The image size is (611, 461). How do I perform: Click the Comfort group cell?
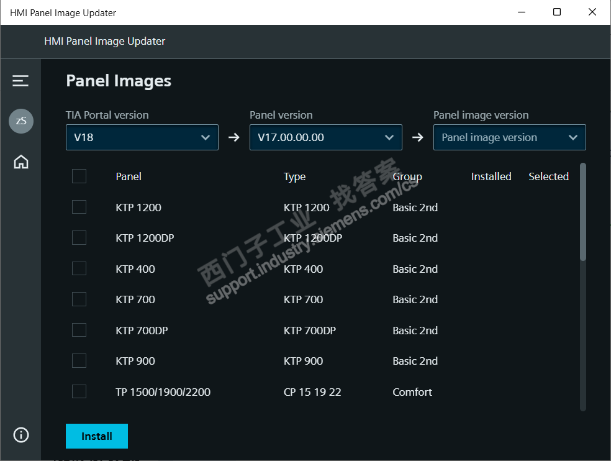point(412,392)
